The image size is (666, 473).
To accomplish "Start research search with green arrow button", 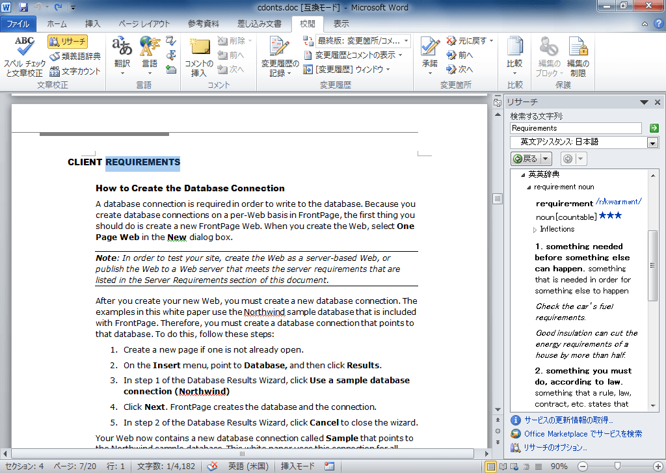I will point(654,128).
